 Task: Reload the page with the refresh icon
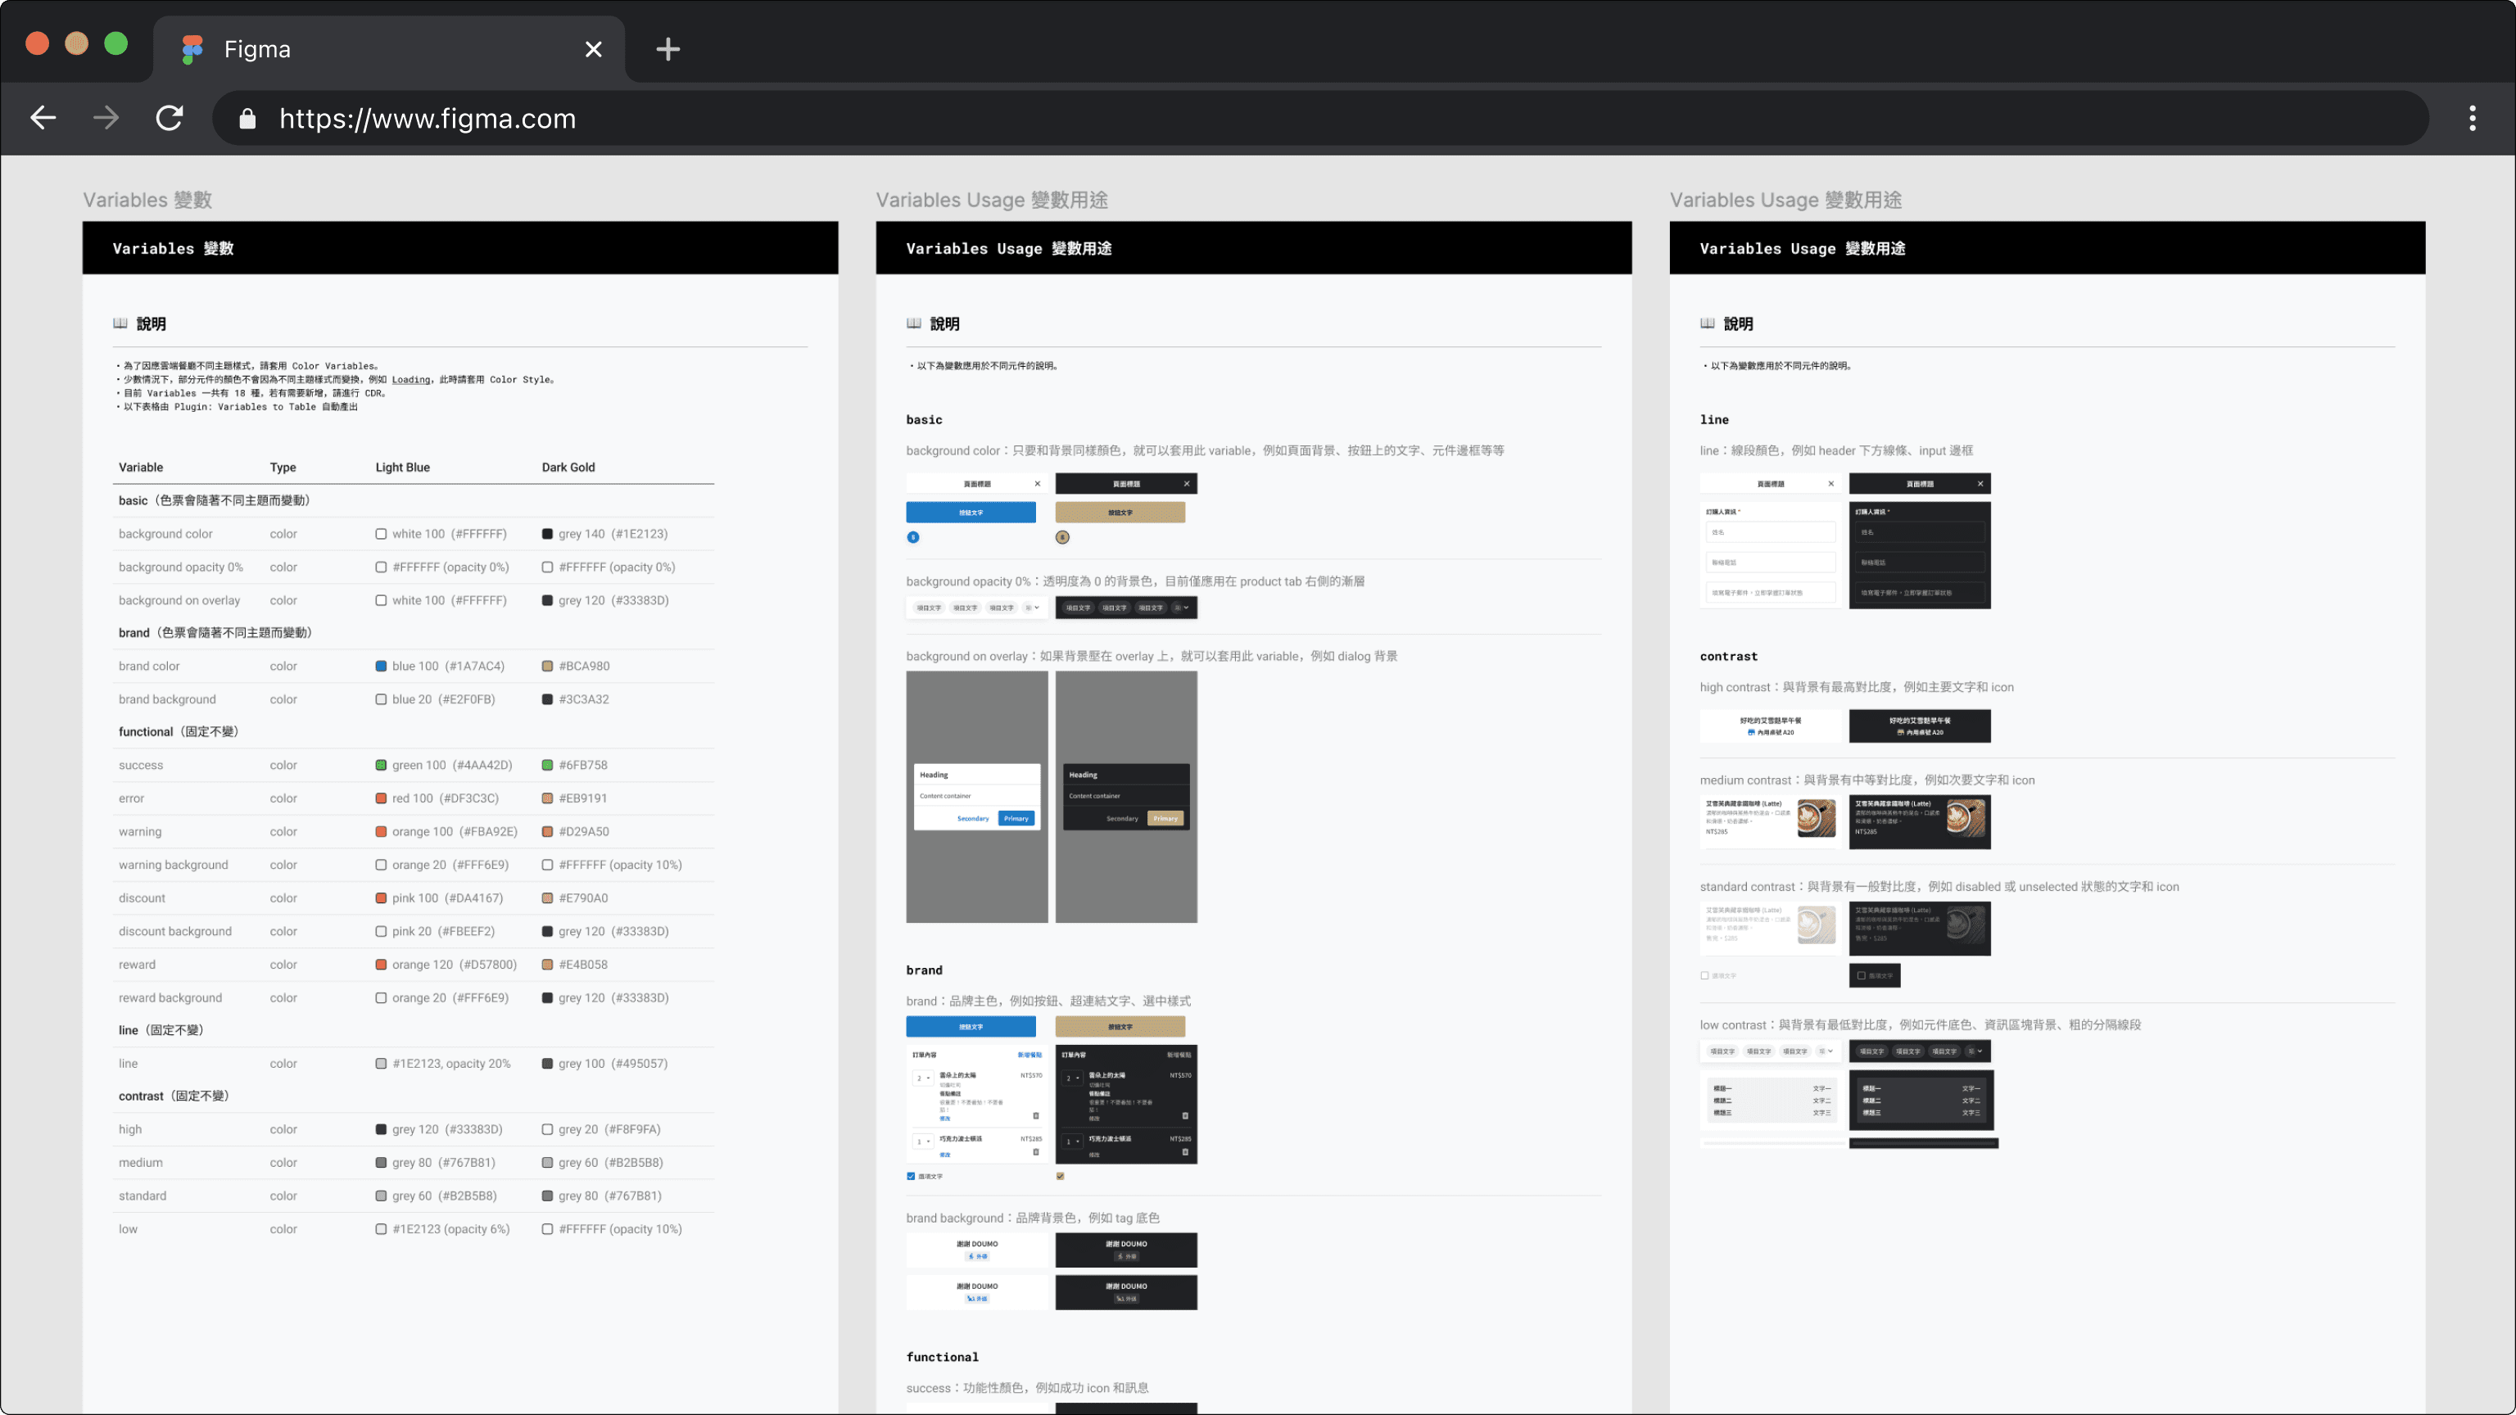tap(170, 118)
